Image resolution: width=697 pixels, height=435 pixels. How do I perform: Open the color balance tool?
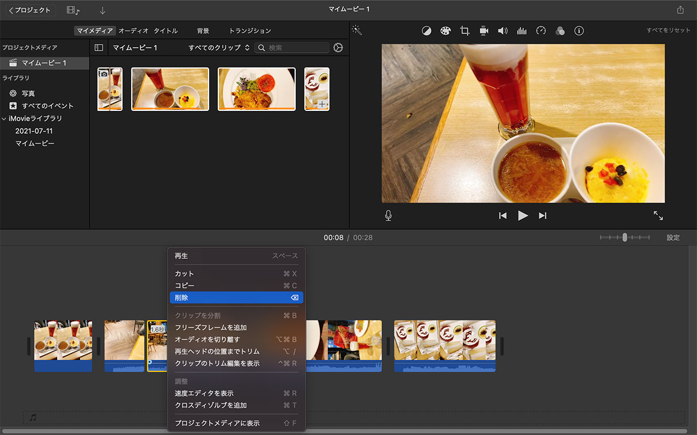pyautogui.click(x=426, y=31)
